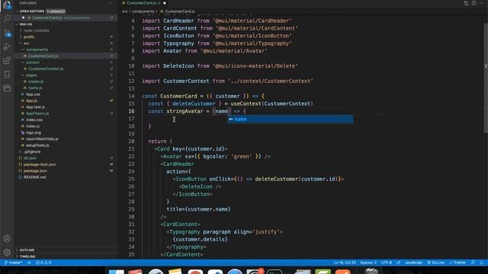Open the Manage gear icon
This screenshot has width=488, height=274.
point(7,252)
